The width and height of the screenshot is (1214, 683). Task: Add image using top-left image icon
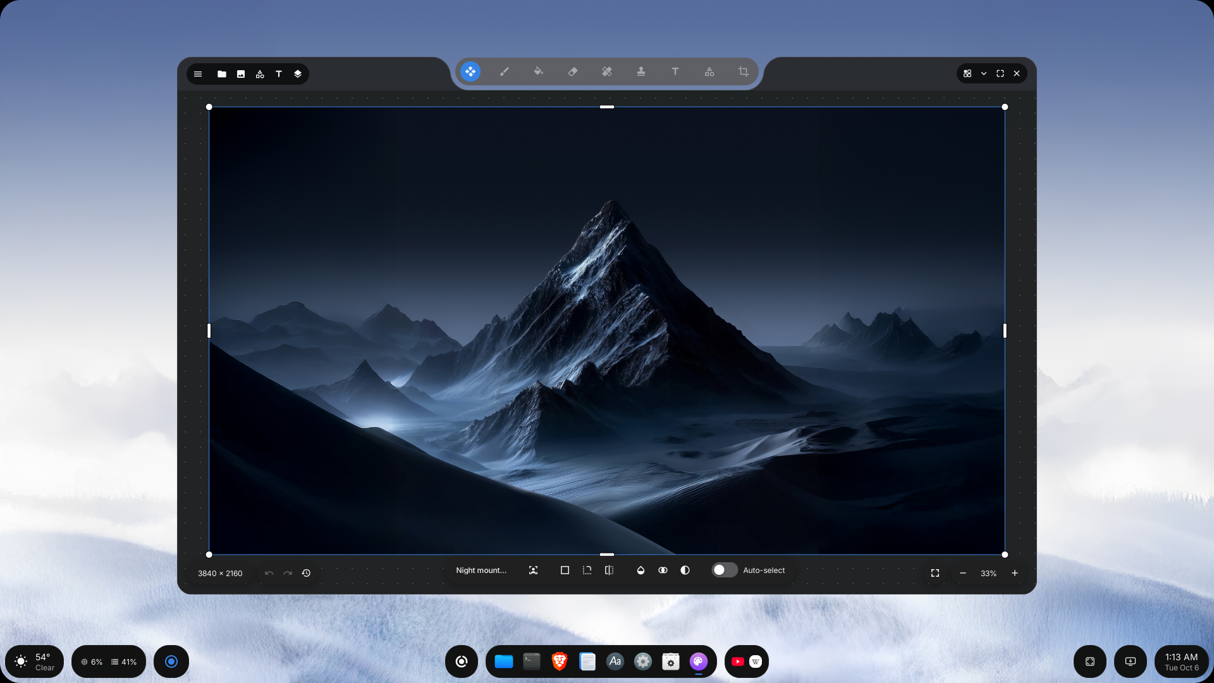click(x=241, y=74)
